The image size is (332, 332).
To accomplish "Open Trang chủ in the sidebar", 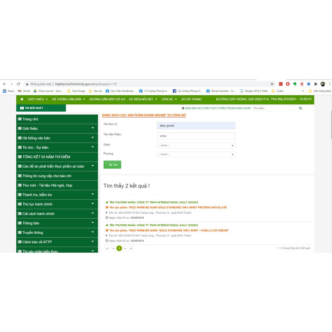I will 57,119.
